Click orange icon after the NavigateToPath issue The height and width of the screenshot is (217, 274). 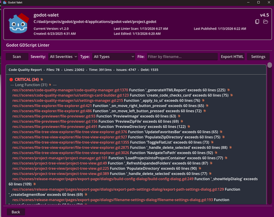click(x=216, y=153)
